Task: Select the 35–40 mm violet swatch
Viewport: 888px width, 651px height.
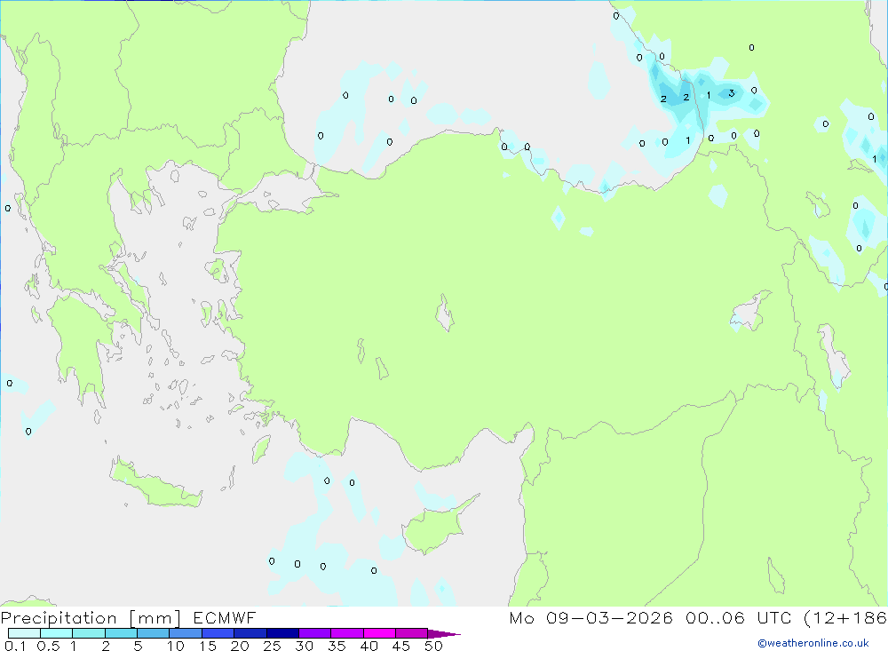Action: coord(347,633)
